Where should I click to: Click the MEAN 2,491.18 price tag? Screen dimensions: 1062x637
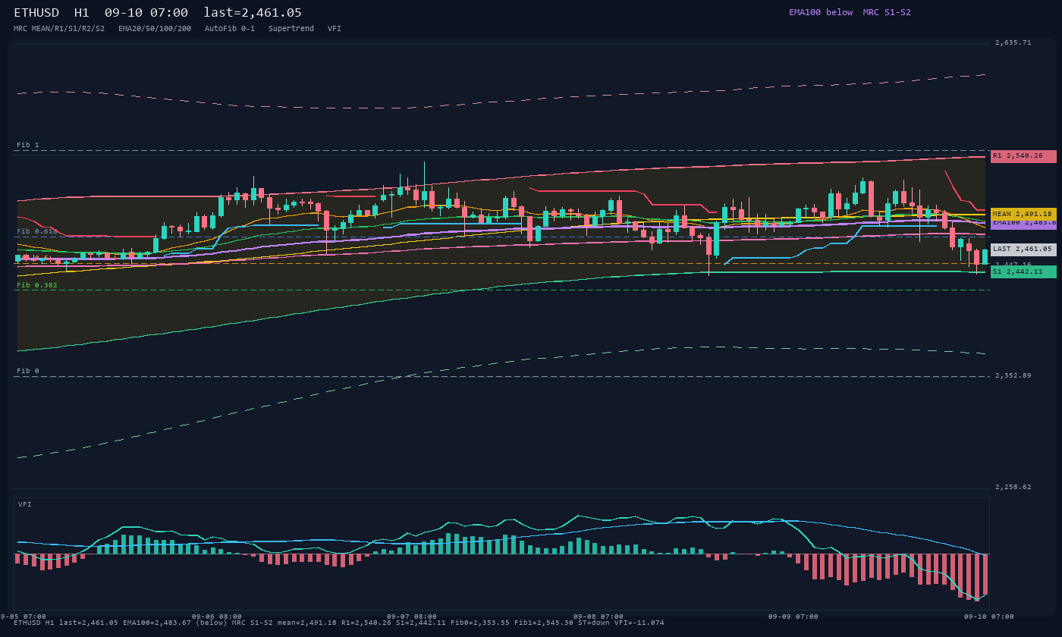(1023, 215)
